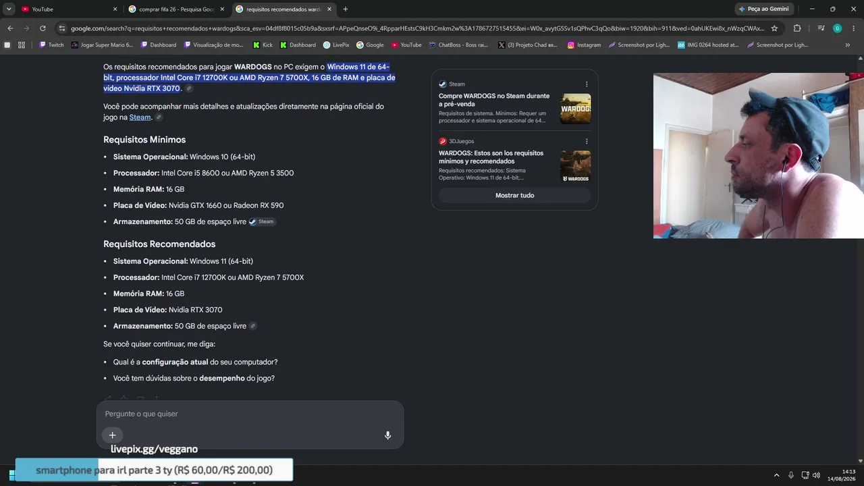The height and width of the screenshot is (486, 864).
Task: Open the 'ChatBoss - Boss rai...' bookmark
Action: 458,45
